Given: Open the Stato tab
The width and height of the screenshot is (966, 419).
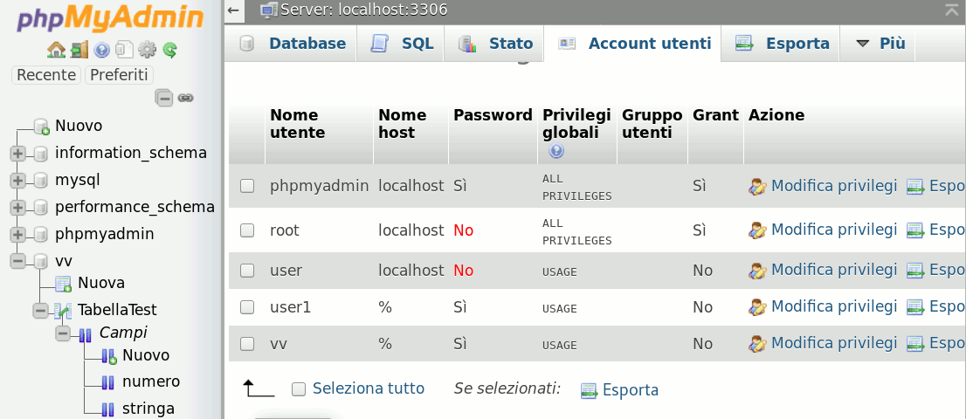Looking at the screenshot, I should pos(494,44).
